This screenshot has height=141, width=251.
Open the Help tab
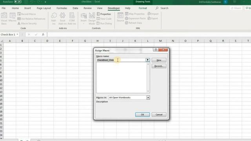(127, 8)
